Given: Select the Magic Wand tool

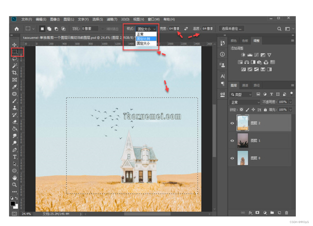Looking at the screenshot, I should coord(14,66).
